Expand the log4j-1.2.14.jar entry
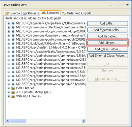The width and height of the screenshot is (132, 127). pos(9,48)
